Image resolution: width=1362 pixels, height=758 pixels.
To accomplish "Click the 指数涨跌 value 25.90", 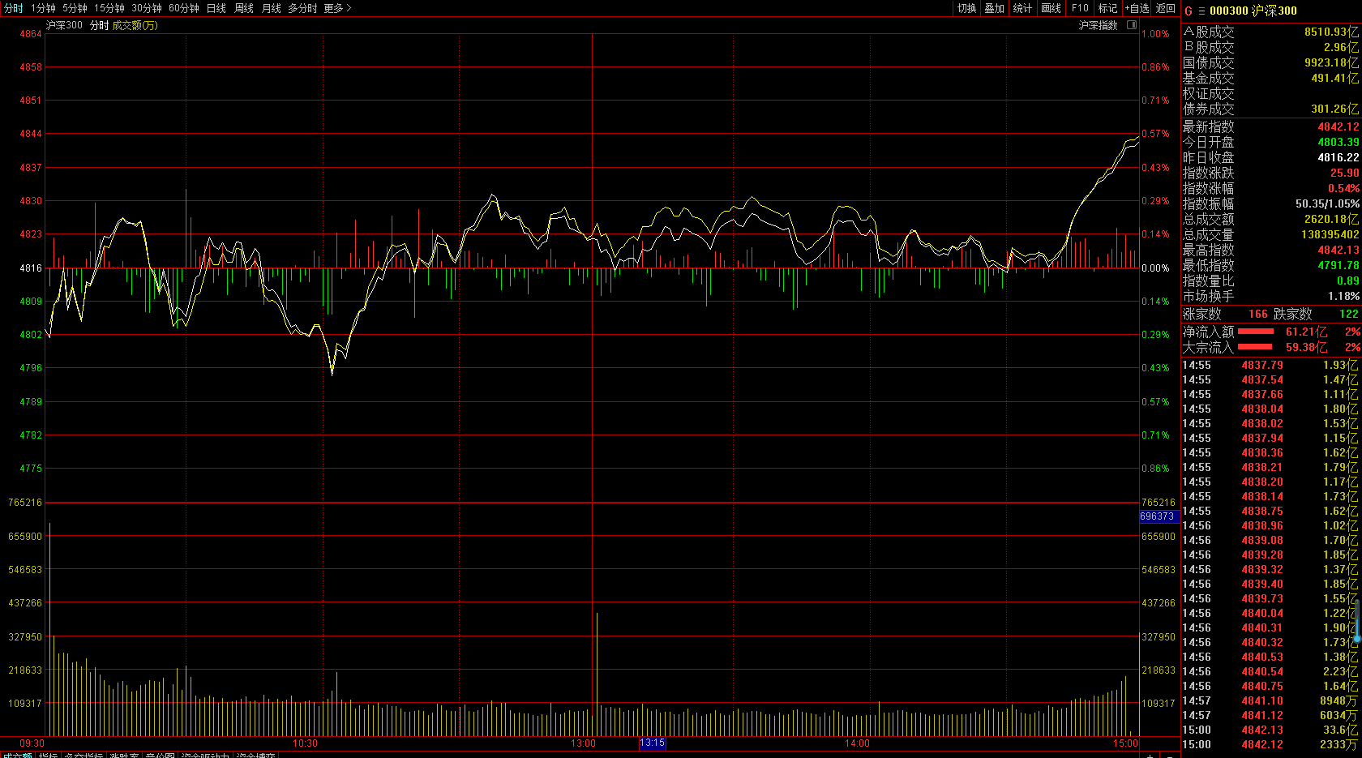I will 1344,173.
